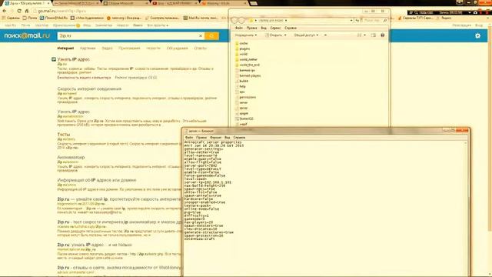Open Сервис menu in Explorer window
This screenshot has height=277, width=492.
[x=275, y=28]
